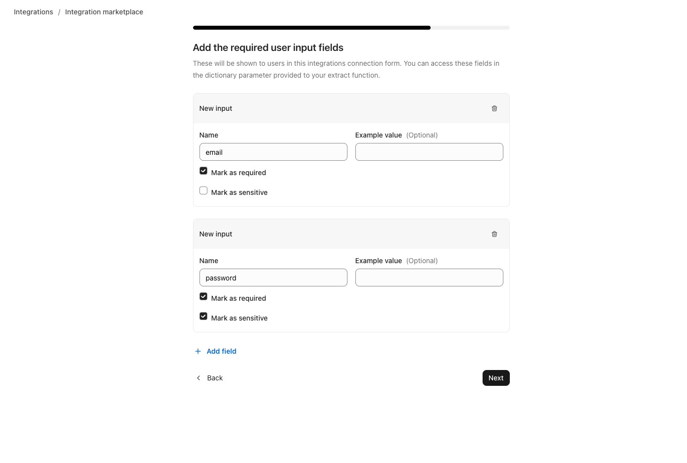The width and height of the screenshot is (687, 463).
Task: Delete the password input using trash icon
Action: pos(494,234)
